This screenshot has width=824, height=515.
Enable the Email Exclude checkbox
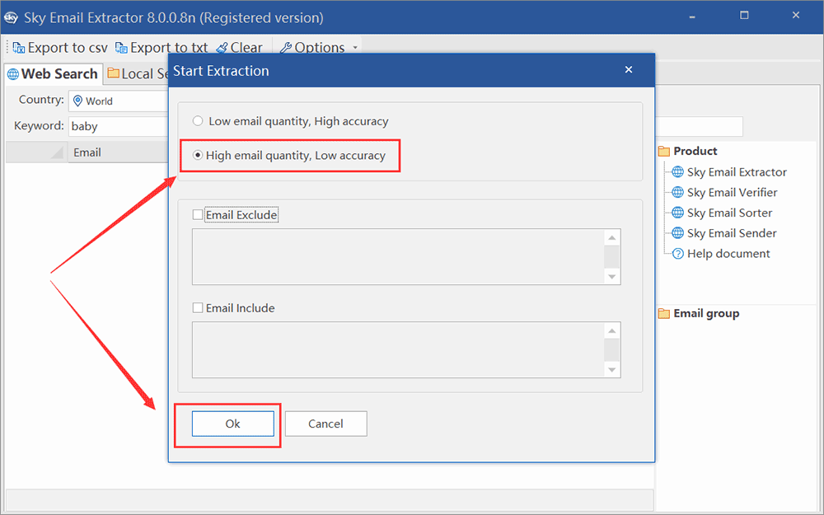click(x=198, y=215)
